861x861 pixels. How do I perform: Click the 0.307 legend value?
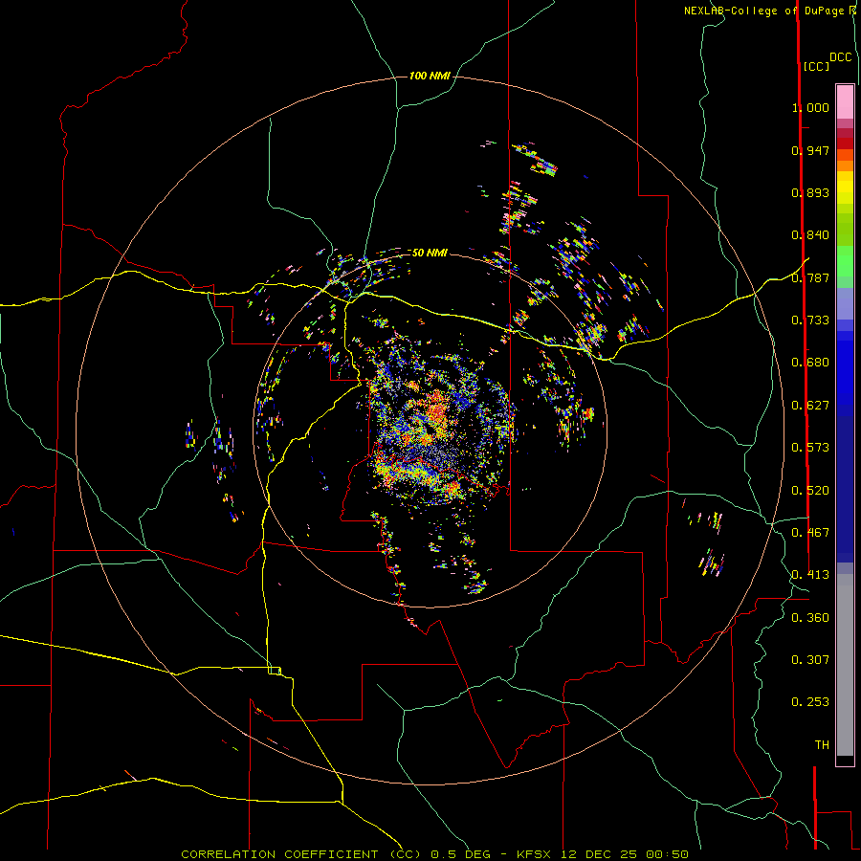pos(810,660)
